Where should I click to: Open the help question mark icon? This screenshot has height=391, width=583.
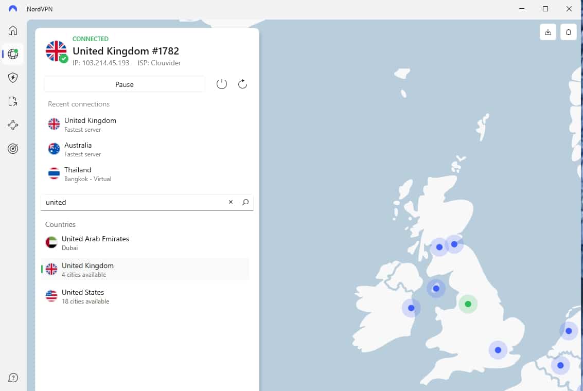[x=13, y=378]
